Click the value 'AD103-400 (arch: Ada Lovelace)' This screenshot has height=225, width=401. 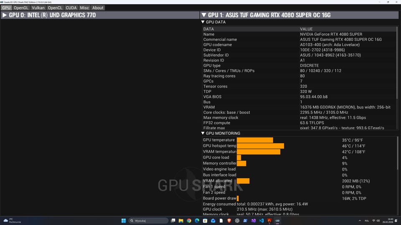tap(330, 45)
